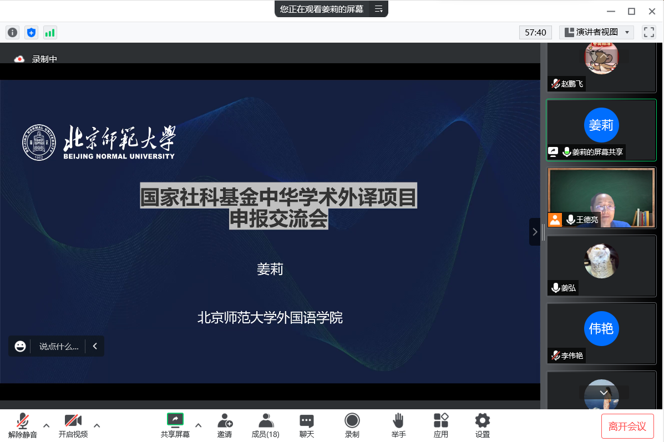
Task: Collapse the participant sidebar with the arrow
Action: (534, 232)
